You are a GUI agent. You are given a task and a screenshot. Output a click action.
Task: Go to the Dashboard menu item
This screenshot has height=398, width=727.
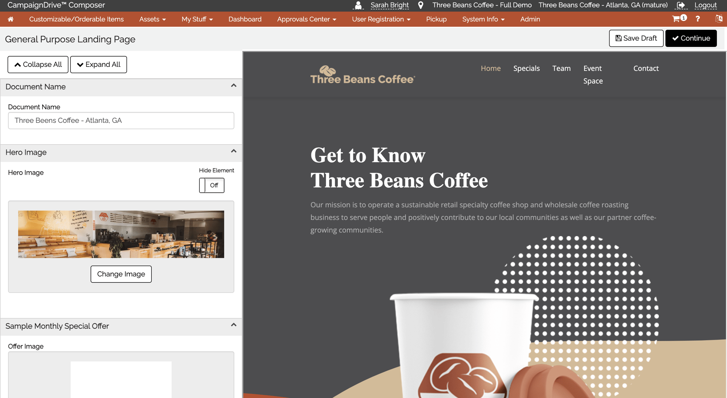pos(245,19)
